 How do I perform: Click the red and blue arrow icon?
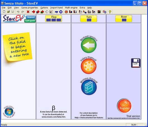click(38, 12)
